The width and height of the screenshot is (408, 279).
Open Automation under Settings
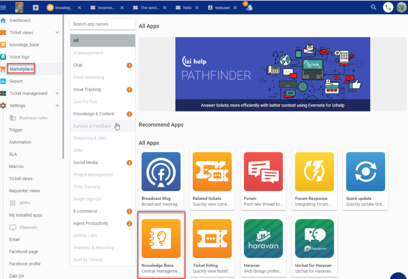pyautogui.click(x=20, y=142)
